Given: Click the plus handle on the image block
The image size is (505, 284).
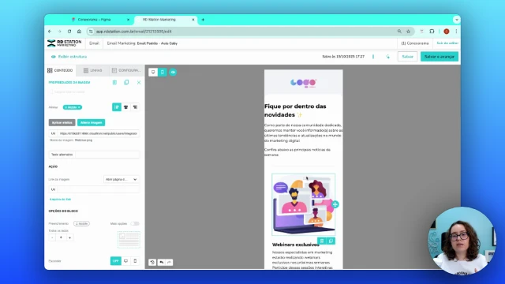Looking at the screenshot, I should [x=335, y=204].
